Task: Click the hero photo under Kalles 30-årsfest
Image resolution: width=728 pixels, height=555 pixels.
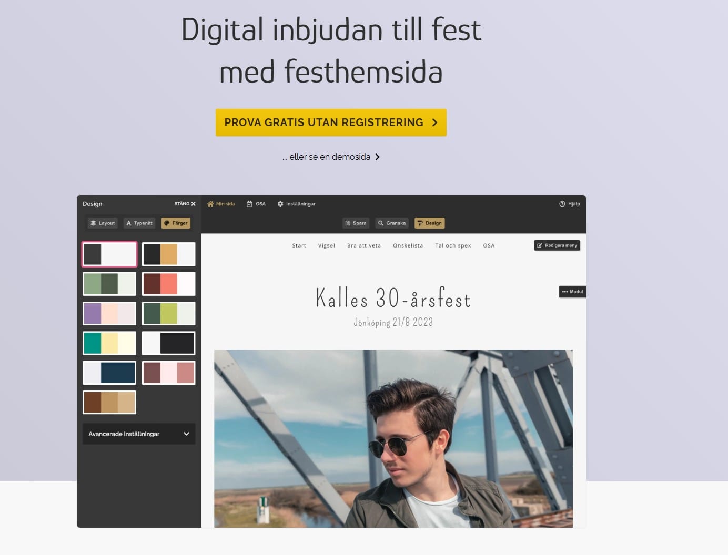Action: pyautogui.click(x=393, y=436)
